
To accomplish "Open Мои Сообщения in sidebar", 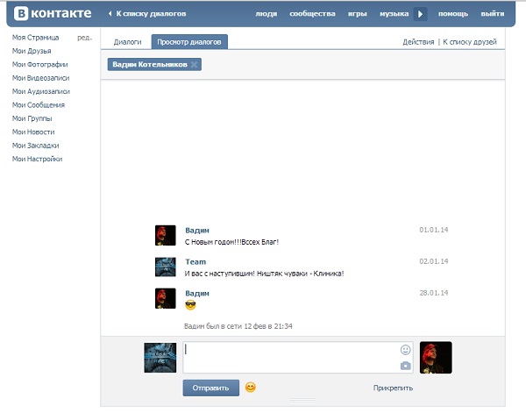I will 39,105.
